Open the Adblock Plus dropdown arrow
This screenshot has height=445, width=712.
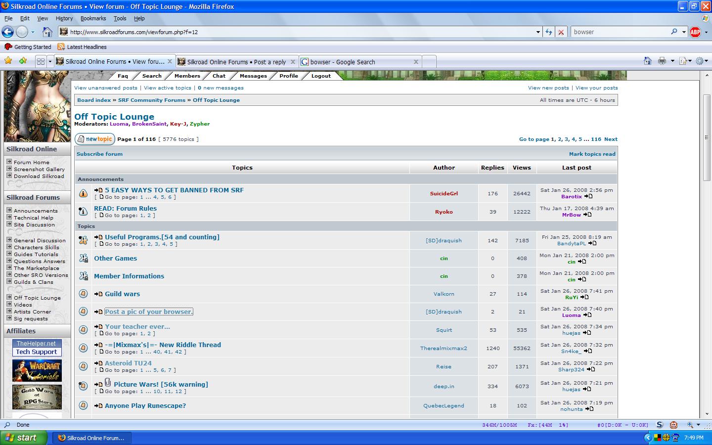[706, 32]
